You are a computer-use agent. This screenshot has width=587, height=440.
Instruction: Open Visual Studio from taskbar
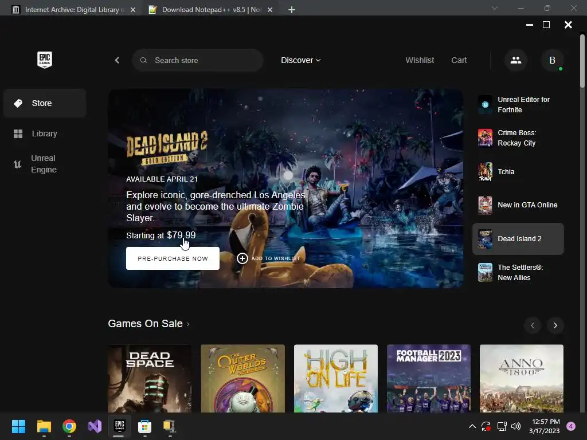tap(95, 426)
